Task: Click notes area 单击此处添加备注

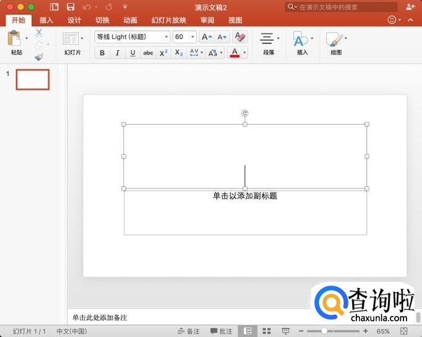Action: [x=100, y=318]
